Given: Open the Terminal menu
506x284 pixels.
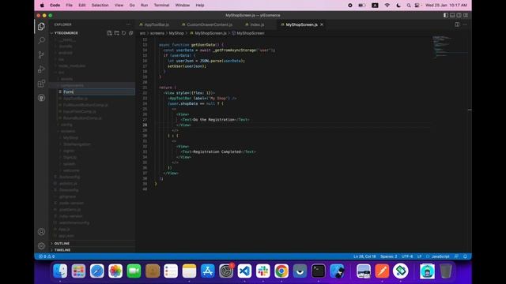Looking at the screenshot, I should (161, 6).
